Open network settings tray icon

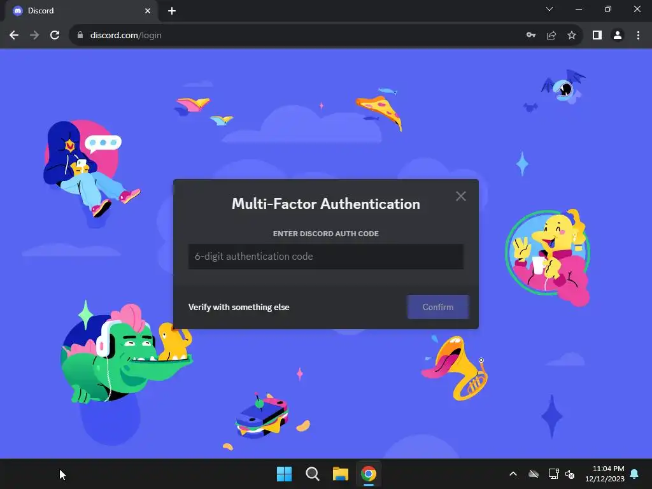pyautogui.click(x=553, y=474)
